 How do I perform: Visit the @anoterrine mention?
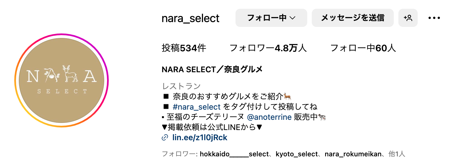(269, 117)
